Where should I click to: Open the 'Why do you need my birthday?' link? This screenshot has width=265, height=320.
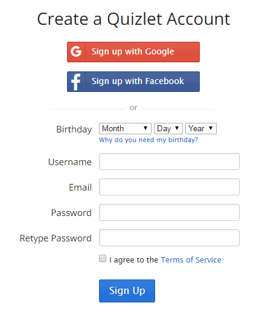pos(148,140)
